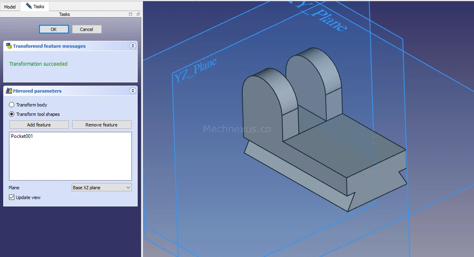The image size is (474, 257).
Task: Click the Transformed feature messages cube icon
Action: coord(9,46)
